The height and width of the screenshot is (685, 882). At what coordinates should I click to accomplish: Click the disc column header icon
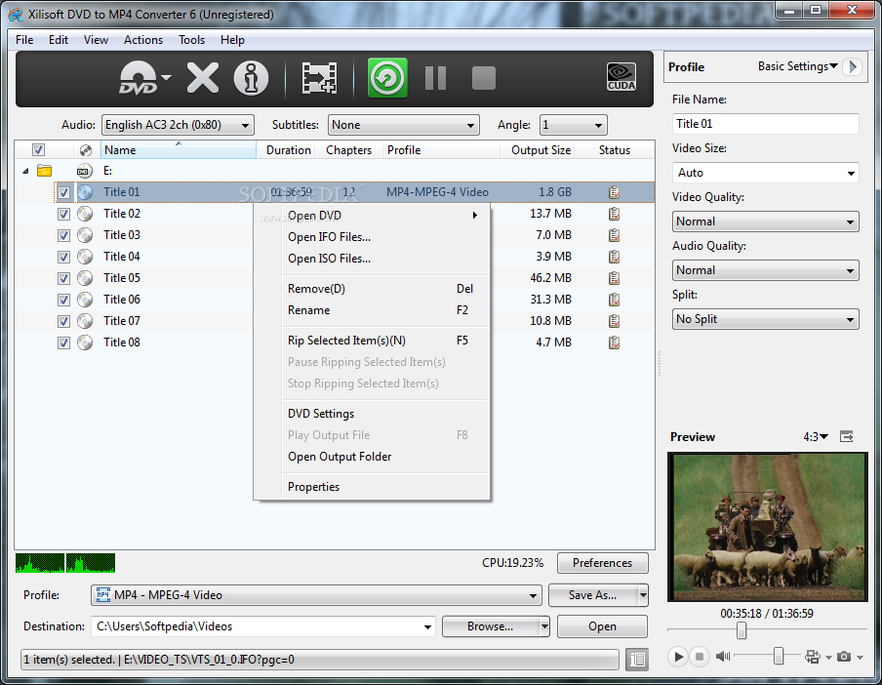[86, 150]
